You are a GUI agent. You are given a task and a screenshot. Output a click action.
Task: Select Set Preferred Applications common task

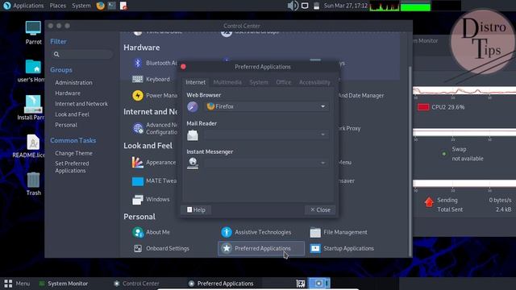(x=72, y=167)
